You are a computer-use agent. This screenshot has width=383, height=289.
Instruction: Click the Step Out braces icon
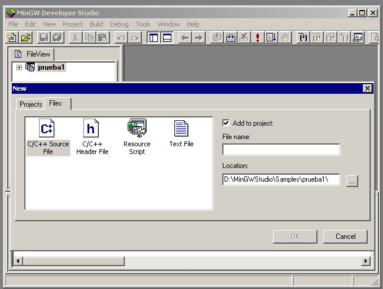(330, 38)
